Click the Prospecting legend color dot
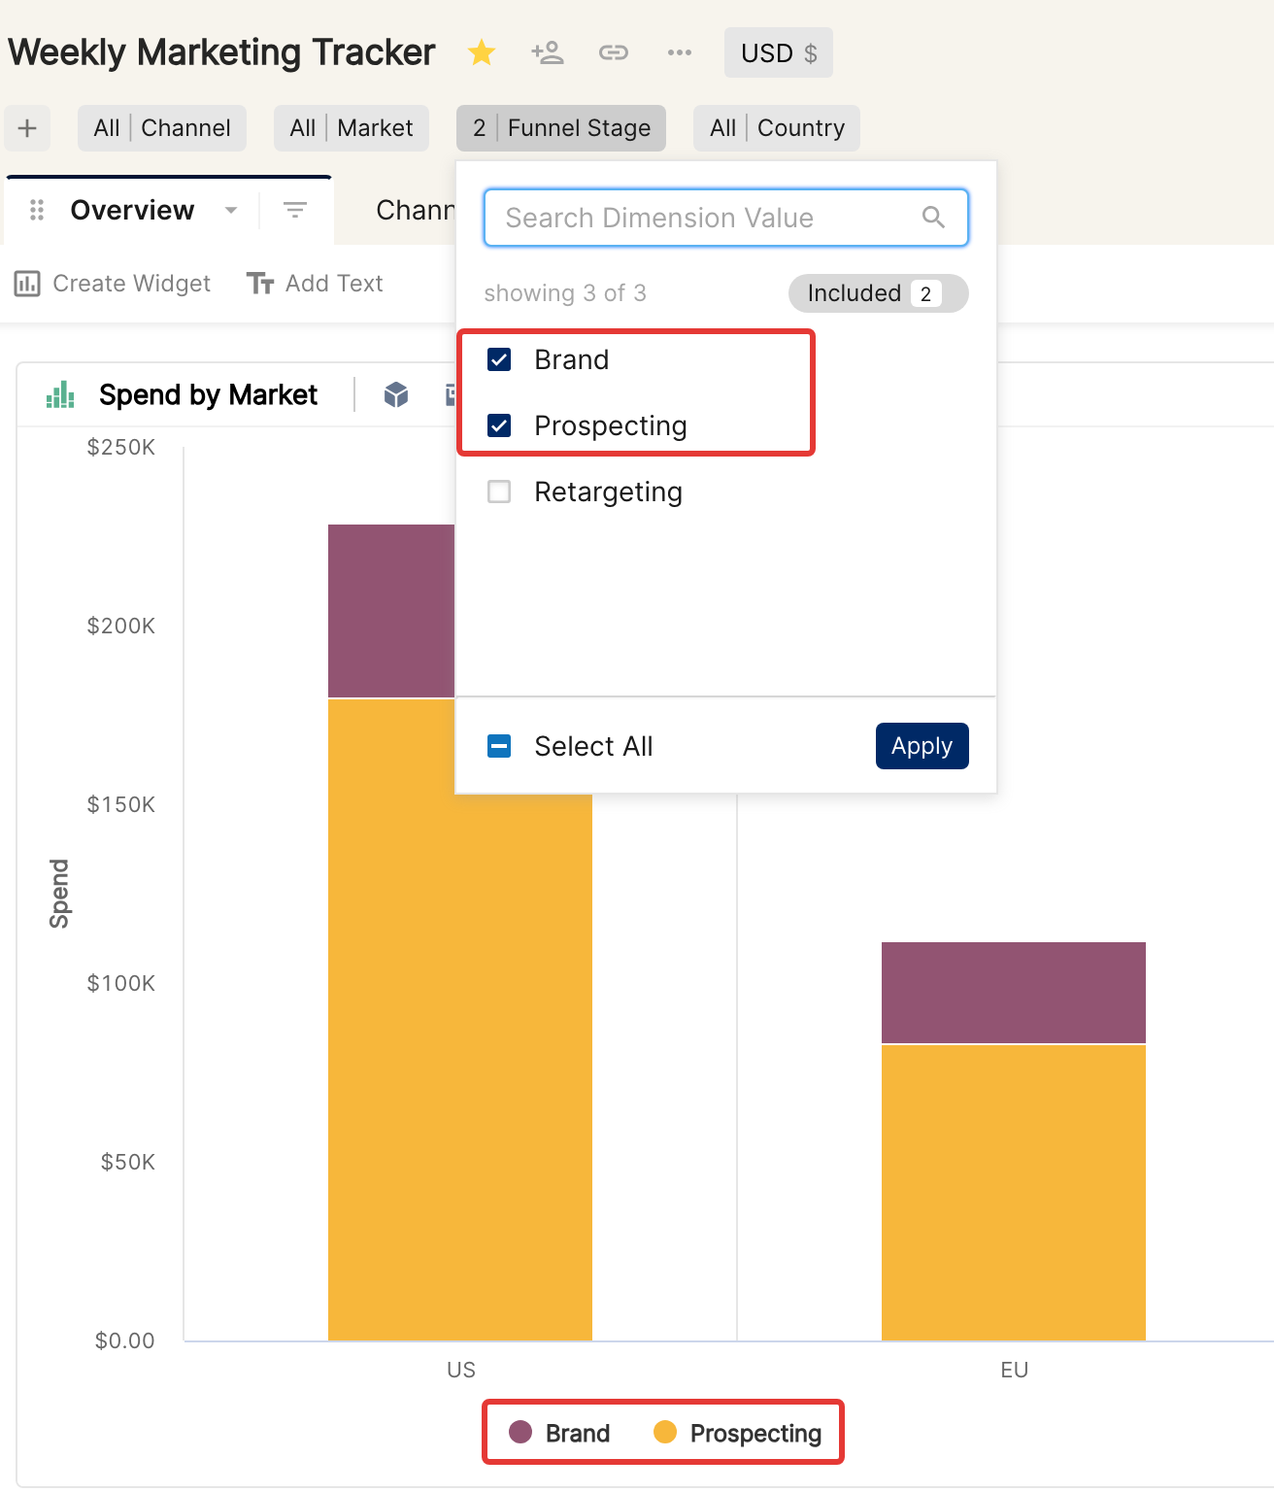 tap(665, 1432)
